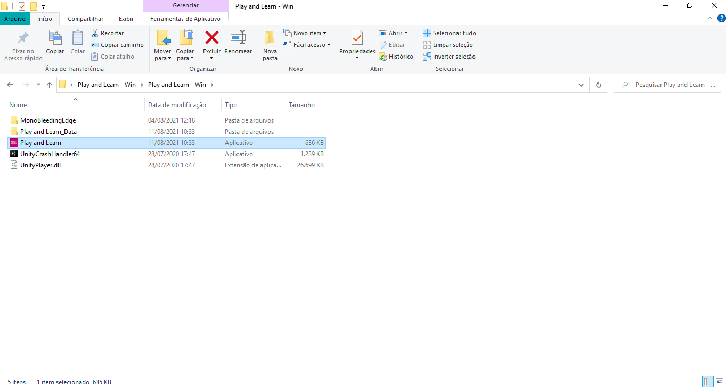The width and height of the screenshot is (726, 387).
Task: Click the Copiar icon in ribbon
Action: pos(55,38)
